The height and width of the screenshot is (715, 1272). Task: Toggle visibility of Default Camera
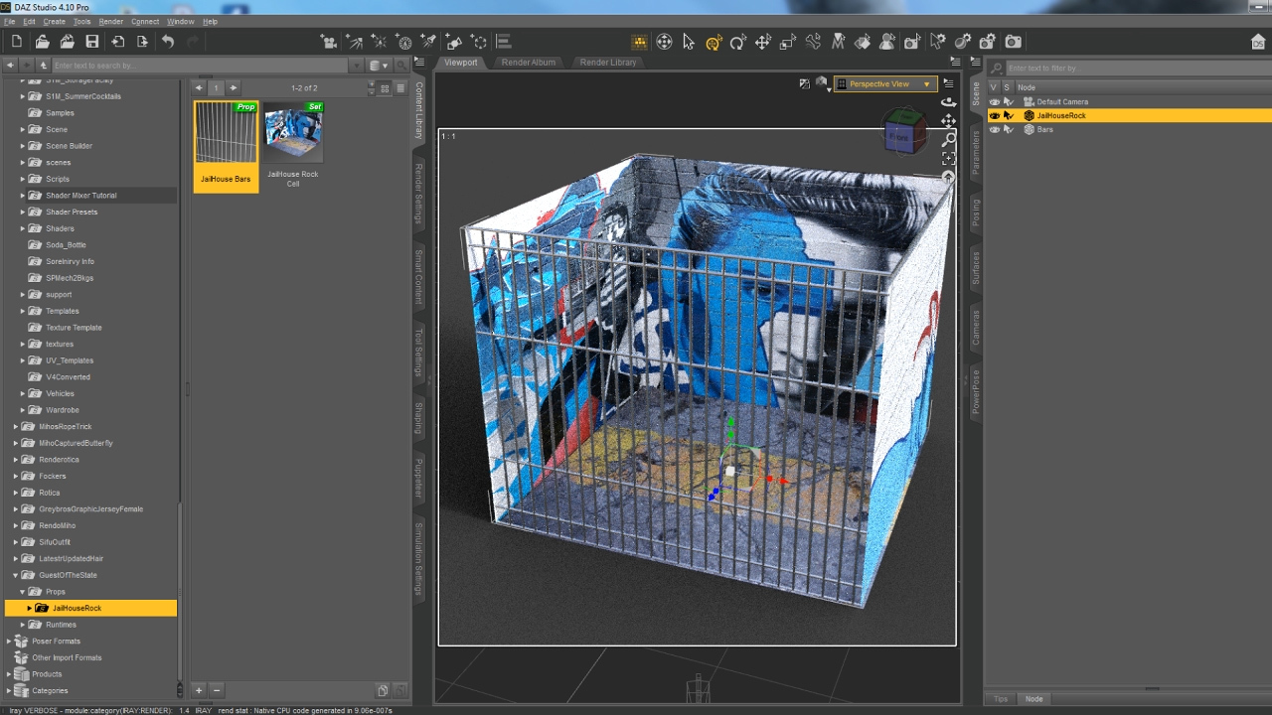tap(995, 101)
